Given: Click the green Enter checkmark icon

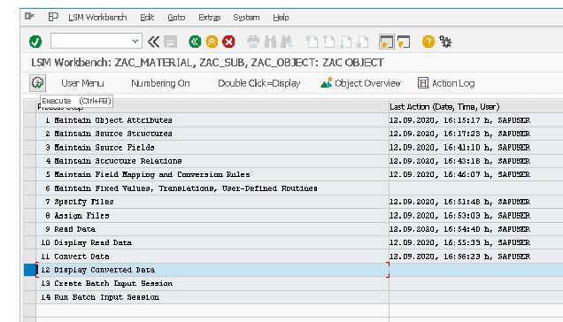Looking at the screenshot, I should [x=35, y=42].
